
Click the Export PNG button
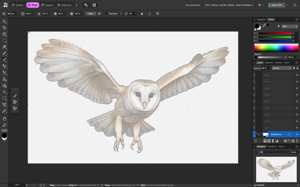tap(277, 5)
